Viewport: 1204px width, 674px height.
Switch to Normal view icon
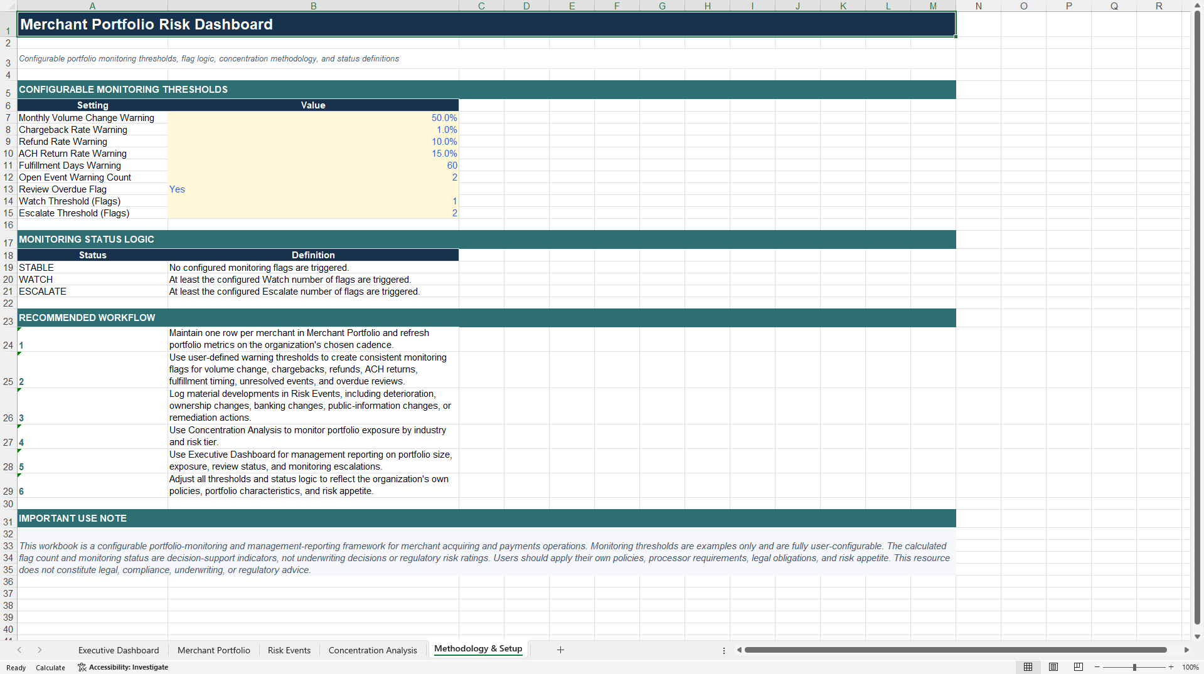pos(1028,667)
